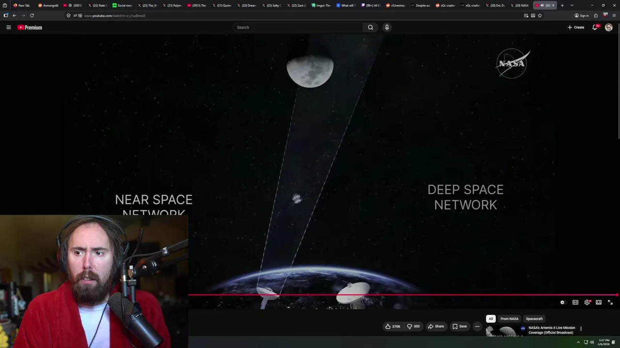Open a new browser tab with plus
Screen dimensions: 620x348
pyautogui.click(x=562, y=5)
